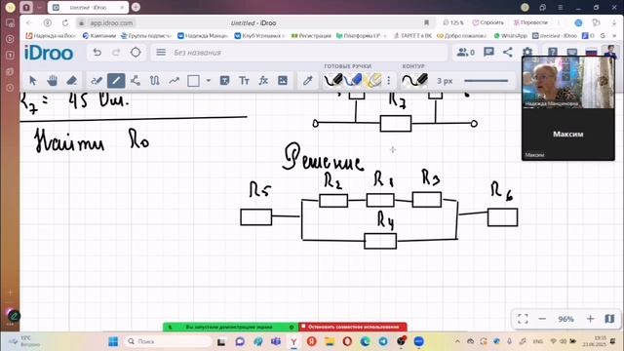The width and height of the screenshot is (624, 351).
Task: Redo the undone action
Action: [x=116, y=52]
